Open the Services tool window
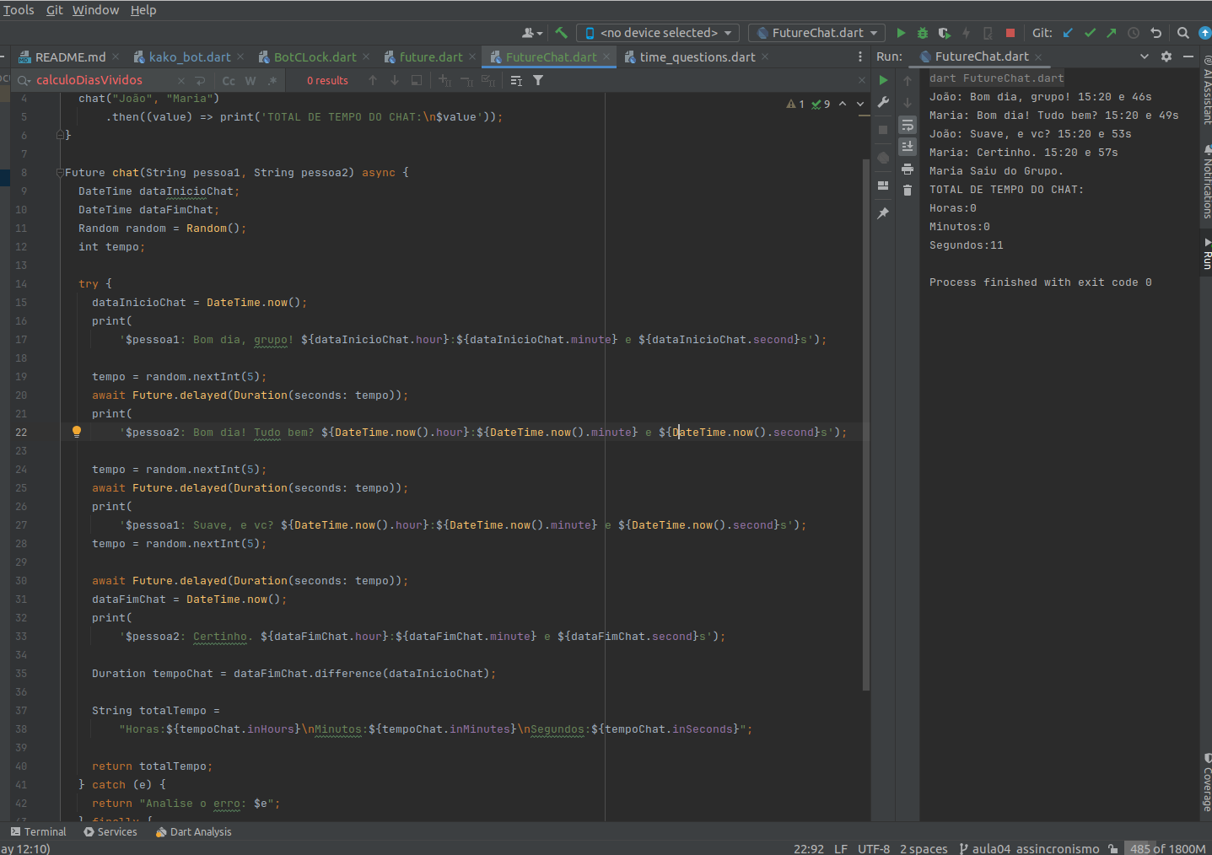This screenshot has width=1212, height=855. click(110, 832)
